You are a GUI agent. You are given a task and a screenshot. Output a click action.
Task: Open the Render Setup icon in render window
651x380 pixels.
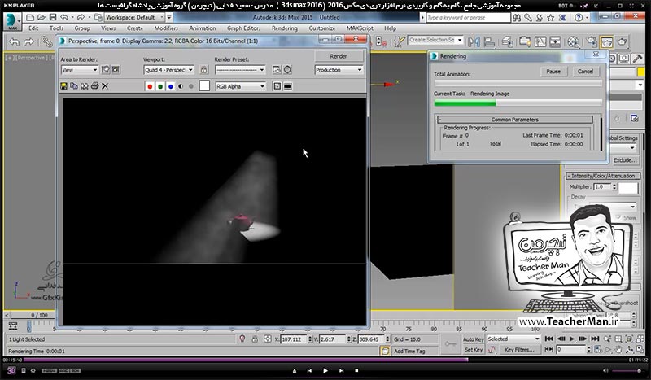pyautogui.click(x=277, y=70)
